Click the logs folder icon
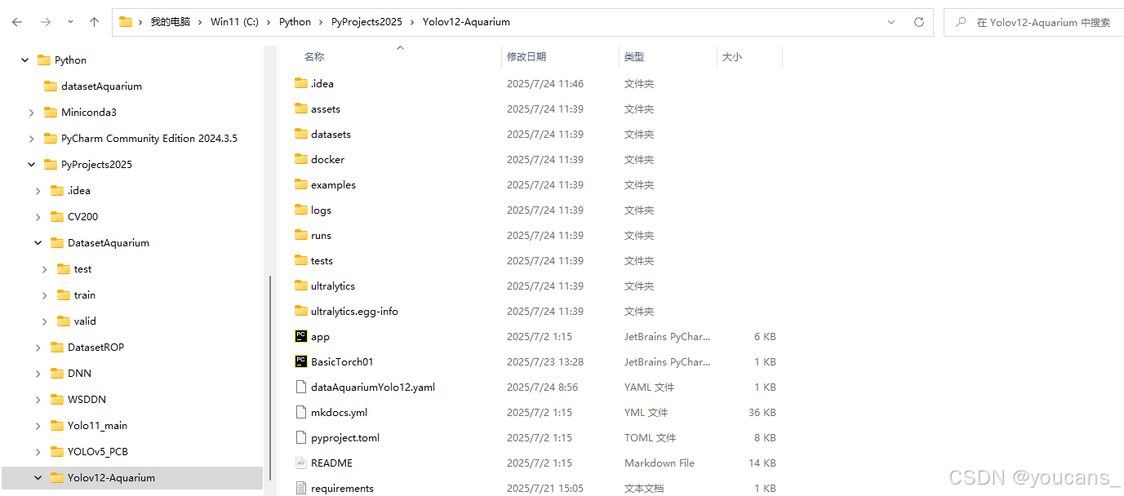Screen dimensions: 1124x496 point(301,210)
